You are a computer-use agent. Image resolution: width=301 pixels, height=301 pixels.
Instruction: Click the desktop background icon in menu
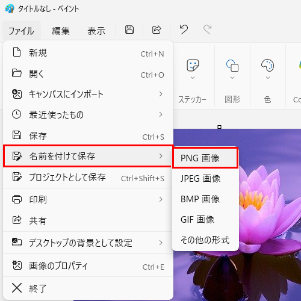pyautogui.click(x=17, y=242)
